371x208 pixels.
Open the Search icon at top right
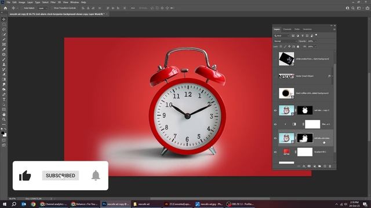pos(353,8)
